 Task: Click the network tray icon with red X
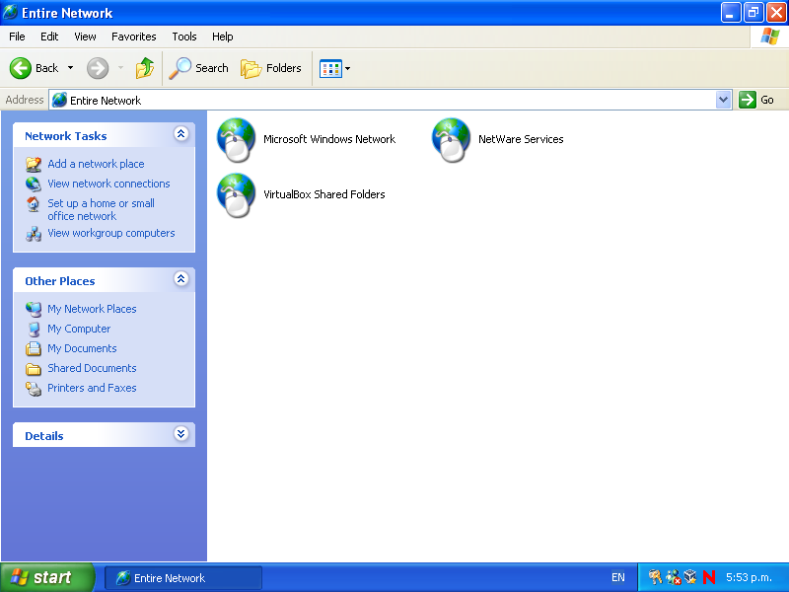coord(674,577)
